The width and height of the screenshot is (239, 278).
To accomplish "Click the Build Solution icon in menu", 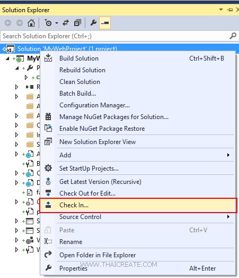I will click(48, 58).
